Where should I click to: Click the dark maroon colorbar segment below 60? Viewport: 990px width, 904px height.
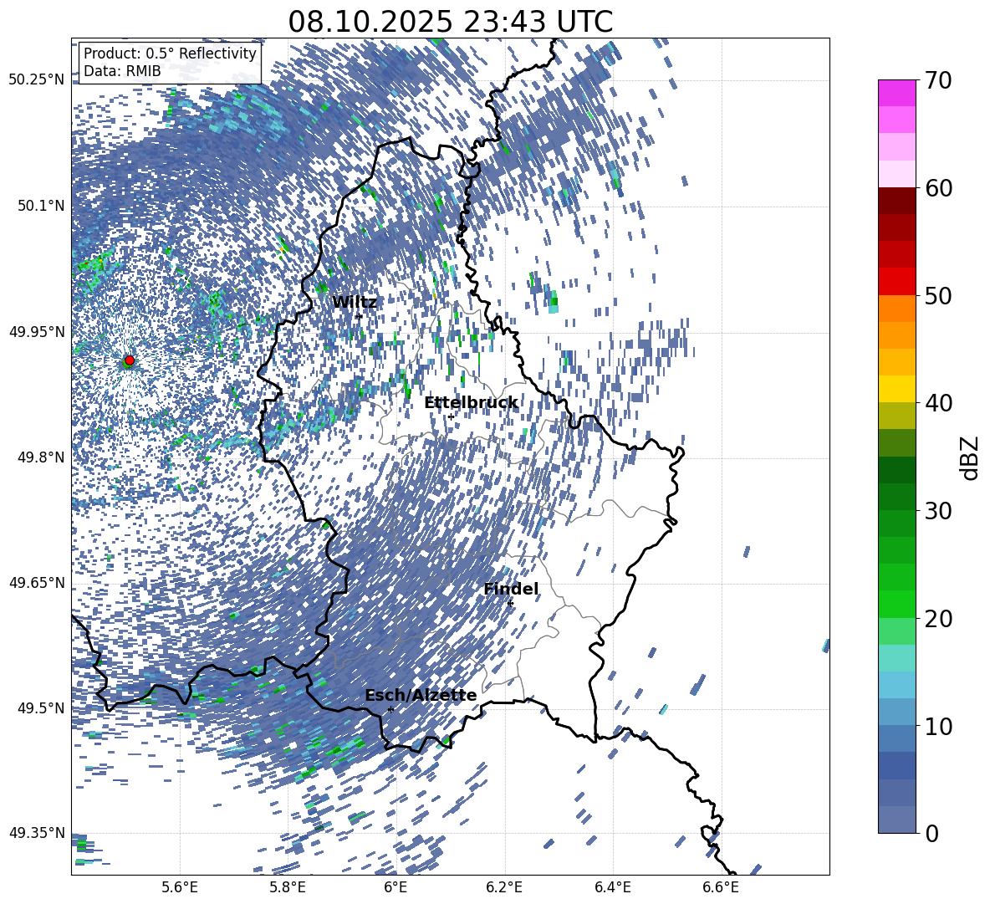pos(896,201)
